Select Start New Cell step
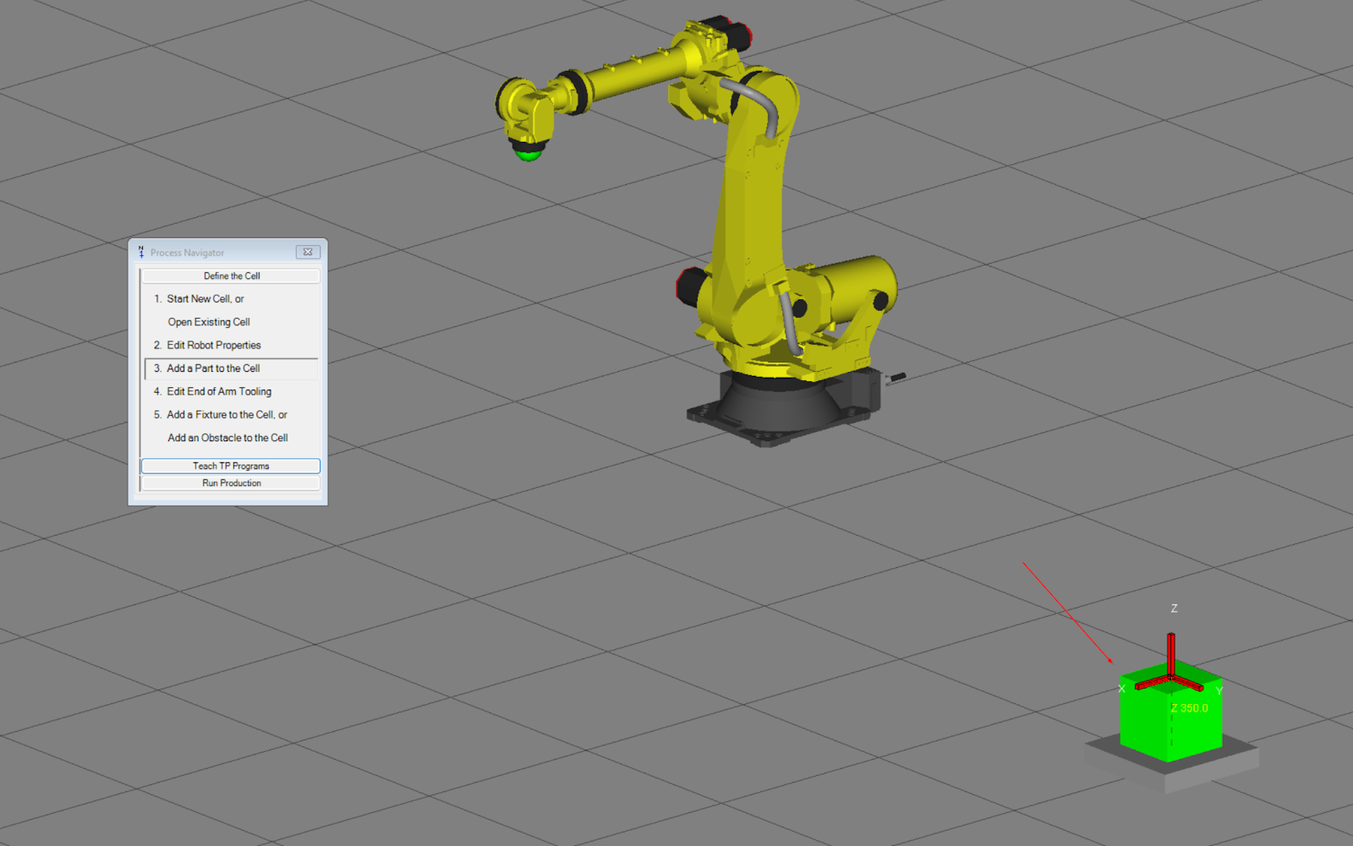Screen dimensions: 1353x846 click(205, 299)
